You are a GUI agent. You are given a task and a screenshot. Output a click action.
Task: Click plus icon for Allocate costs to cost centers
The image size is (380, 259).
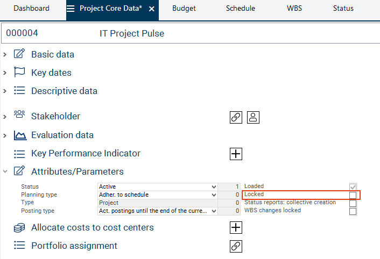(x=236, y=228)
